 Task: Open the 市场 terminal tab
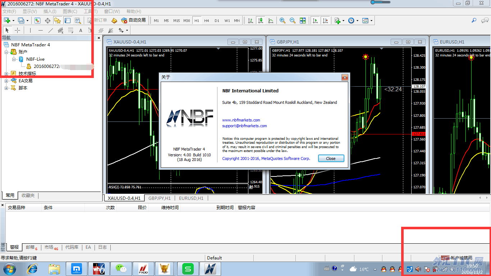tap(51, 247)
